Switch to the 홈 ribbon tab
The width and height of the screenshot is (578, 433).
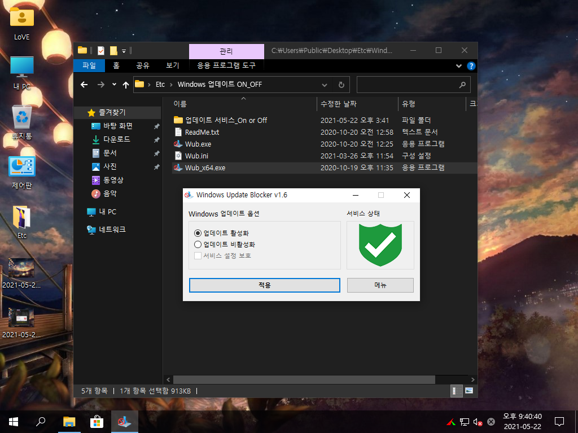(116, 65)
